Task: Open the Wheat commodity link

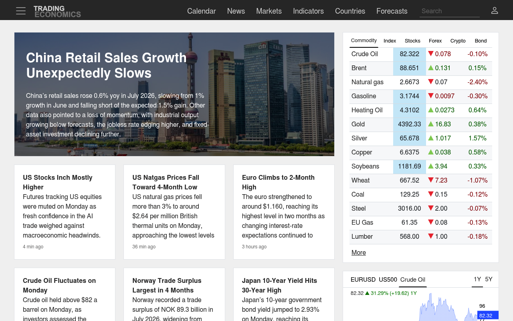Action: (x=361, y=181)
